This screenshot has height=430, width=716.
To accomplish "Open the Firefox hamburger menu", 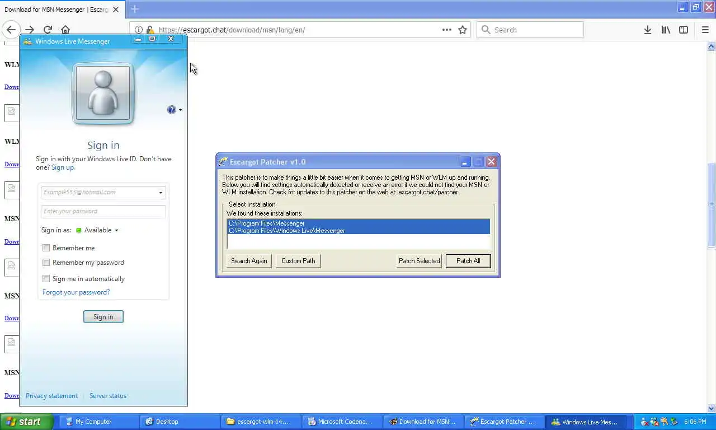I will tap(705, 30).
